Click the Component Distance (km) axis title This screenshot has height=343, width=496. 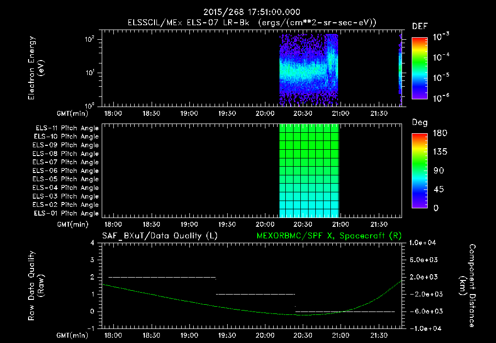[467, 286]
